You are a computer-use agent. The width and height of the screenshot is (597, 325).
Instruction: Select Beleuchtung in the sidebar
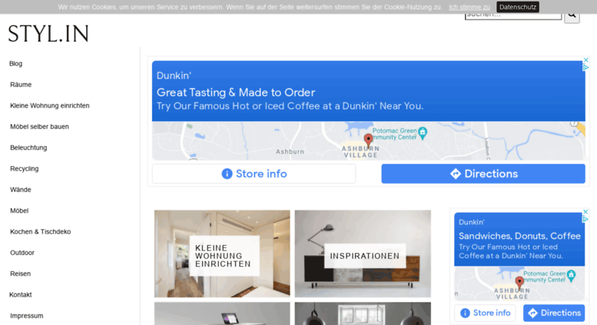click(28, 148)
